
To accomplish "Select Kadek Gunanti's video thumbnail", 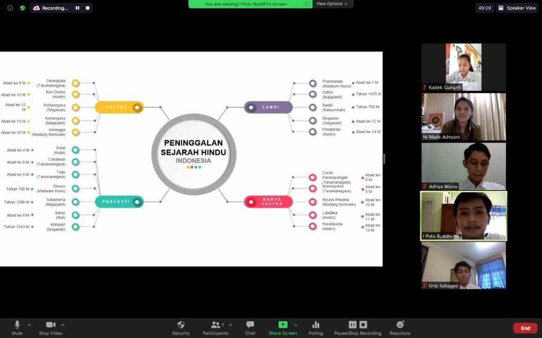I will pyautogui.click(x=464, y=67).
